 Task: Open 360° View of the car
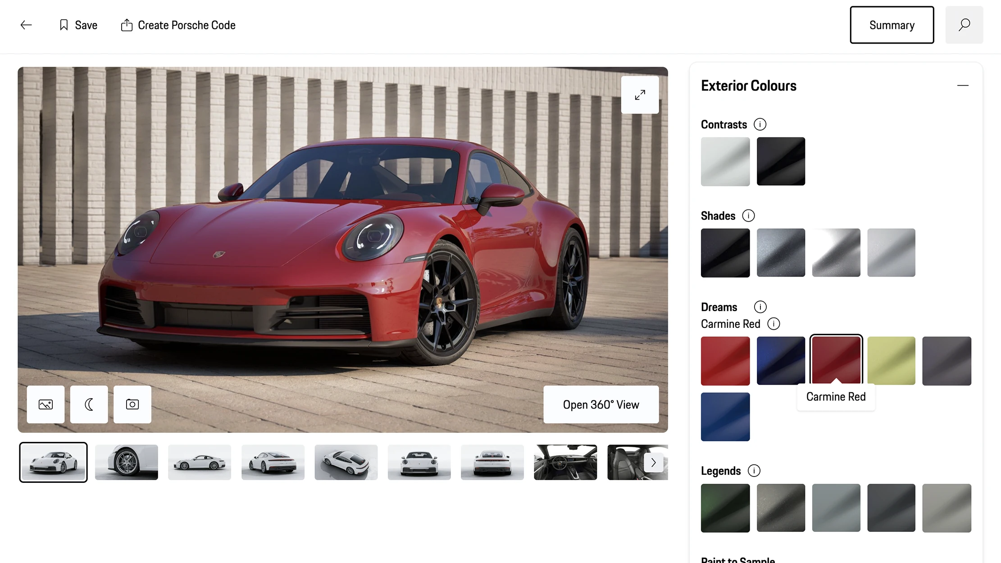(601, 404)
